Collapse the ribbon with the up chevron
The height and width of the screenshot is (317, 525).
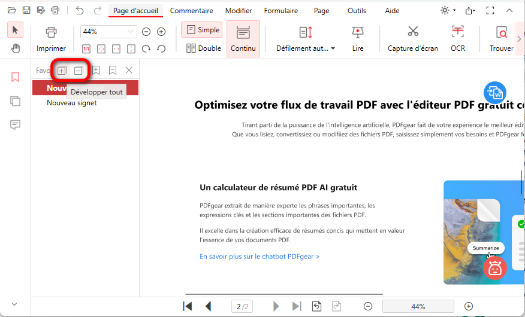coord(509,11)
